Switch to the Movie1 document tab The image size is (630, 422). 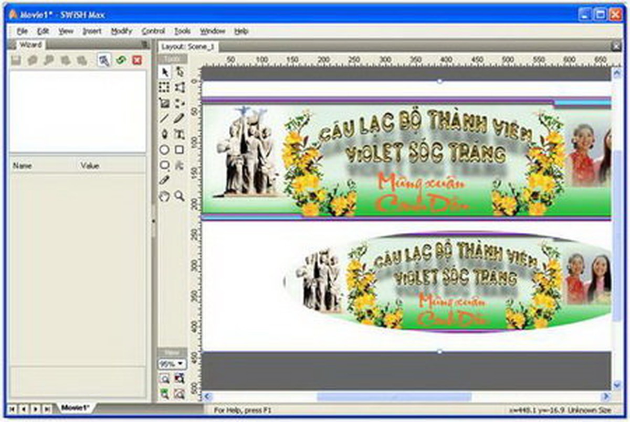tap(75, 408)
